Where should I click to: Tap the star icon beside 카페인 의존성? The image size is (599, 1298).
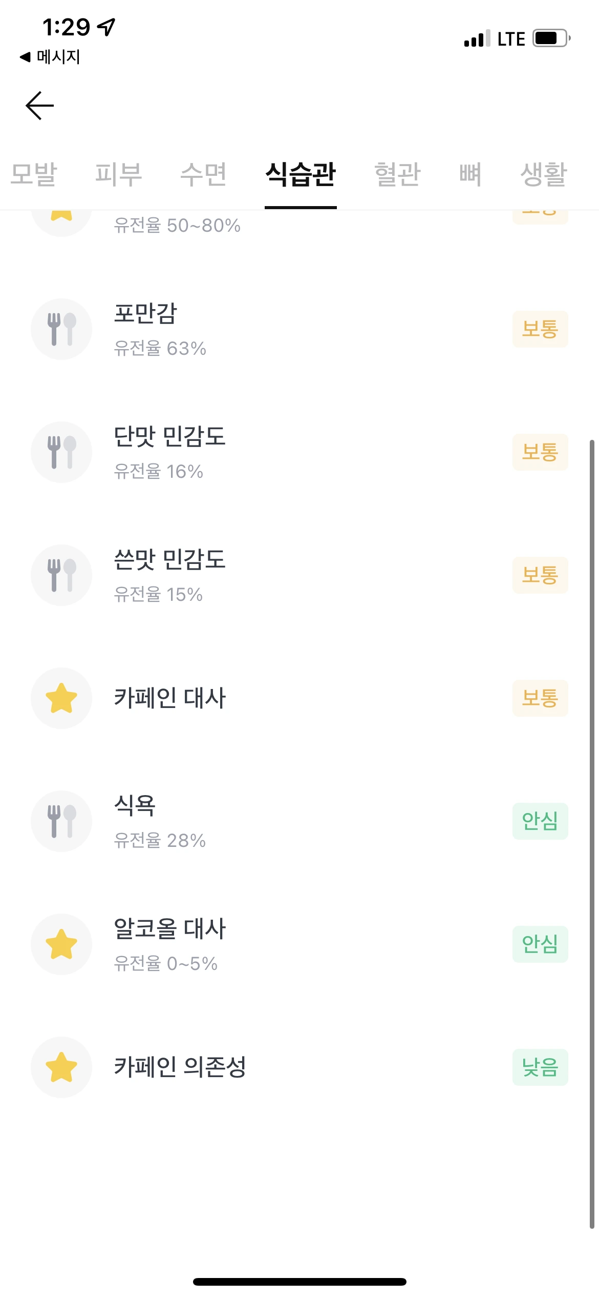(61, 1067)
